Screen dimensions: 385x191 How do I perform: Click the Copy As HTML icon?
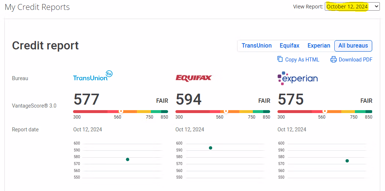[x=280, y=59]
